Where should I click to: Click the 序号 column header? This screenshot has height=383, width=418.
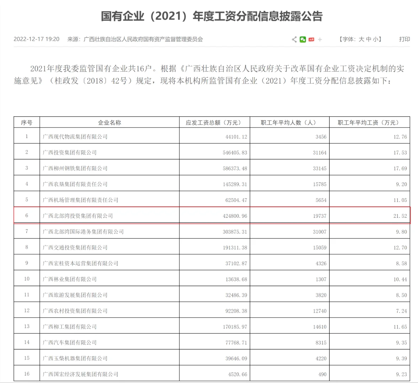pyautogui.click(x=27, y=122)
